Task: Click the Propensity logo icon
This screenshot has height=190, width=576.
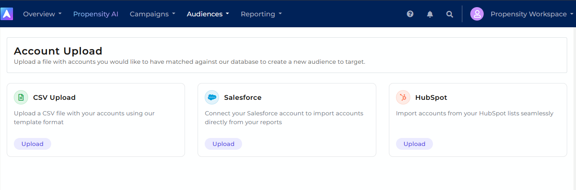Action: pyautogui.click(x=7, y=14)
